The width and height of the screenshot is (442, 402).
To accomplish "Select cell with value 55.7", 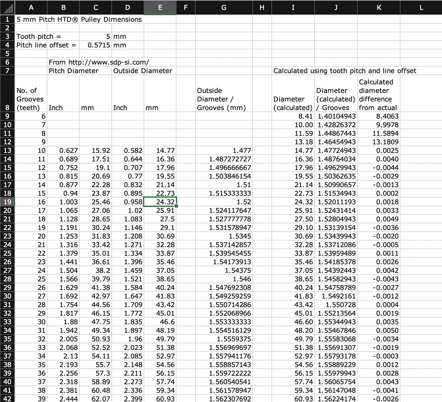I will tap(96, 364).
